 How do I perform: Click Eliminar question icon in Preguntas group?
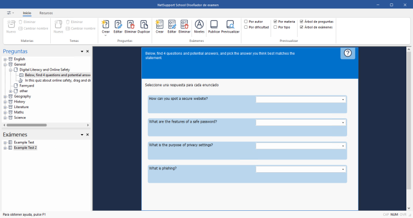tap(130, 27)
